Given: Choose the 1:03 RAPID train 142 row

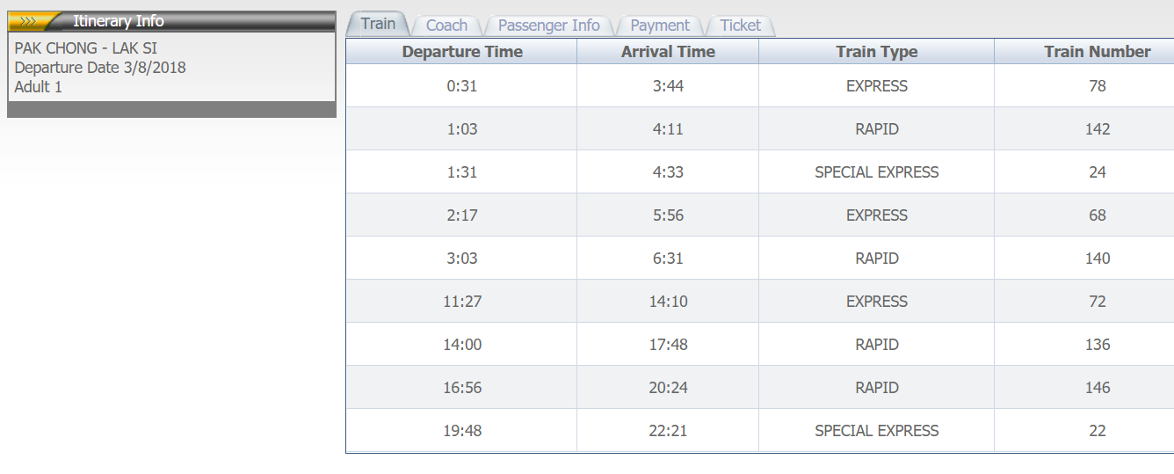Looking at the screenshot, I should (x=760, y=129).
